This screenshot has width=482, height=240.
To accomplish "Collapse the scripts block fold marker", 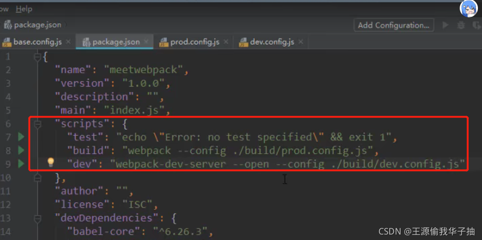I will coord(38,124).
